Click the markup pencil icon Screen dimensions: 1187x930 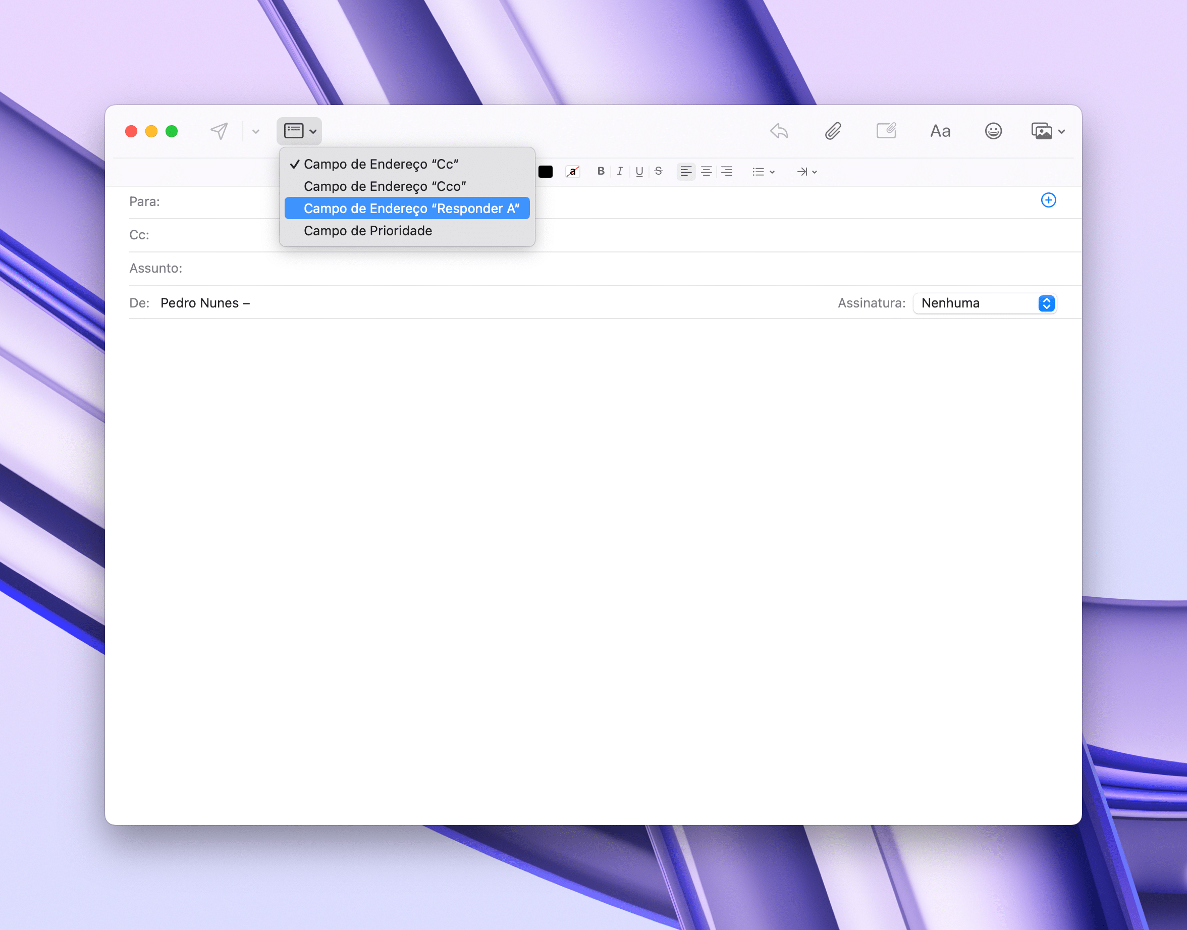pyautogui.click(x=886, y=131)
